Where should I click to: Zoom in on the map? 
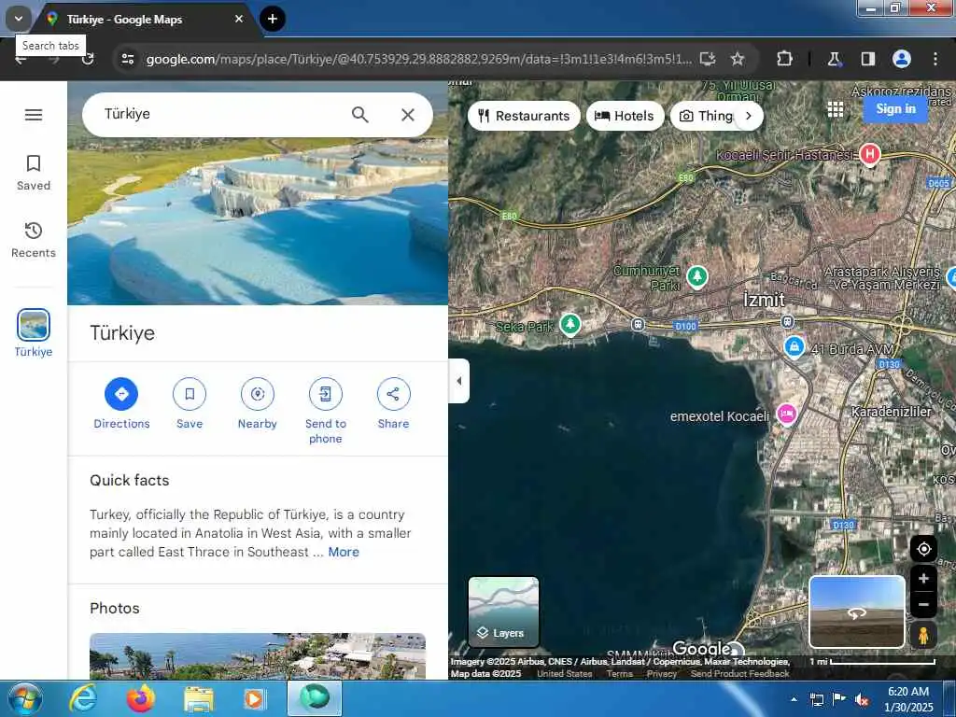tap(923, 578)
